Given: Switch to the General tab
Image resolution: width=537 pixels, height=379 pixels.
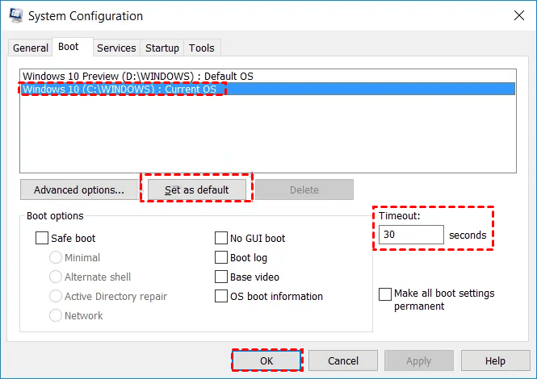Looking at the screenshot, I should tap(31, 48).
